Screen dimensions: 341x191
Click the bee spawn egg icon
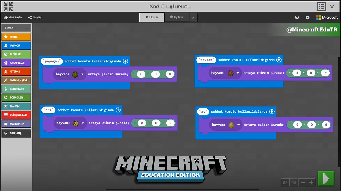[76, 123]
